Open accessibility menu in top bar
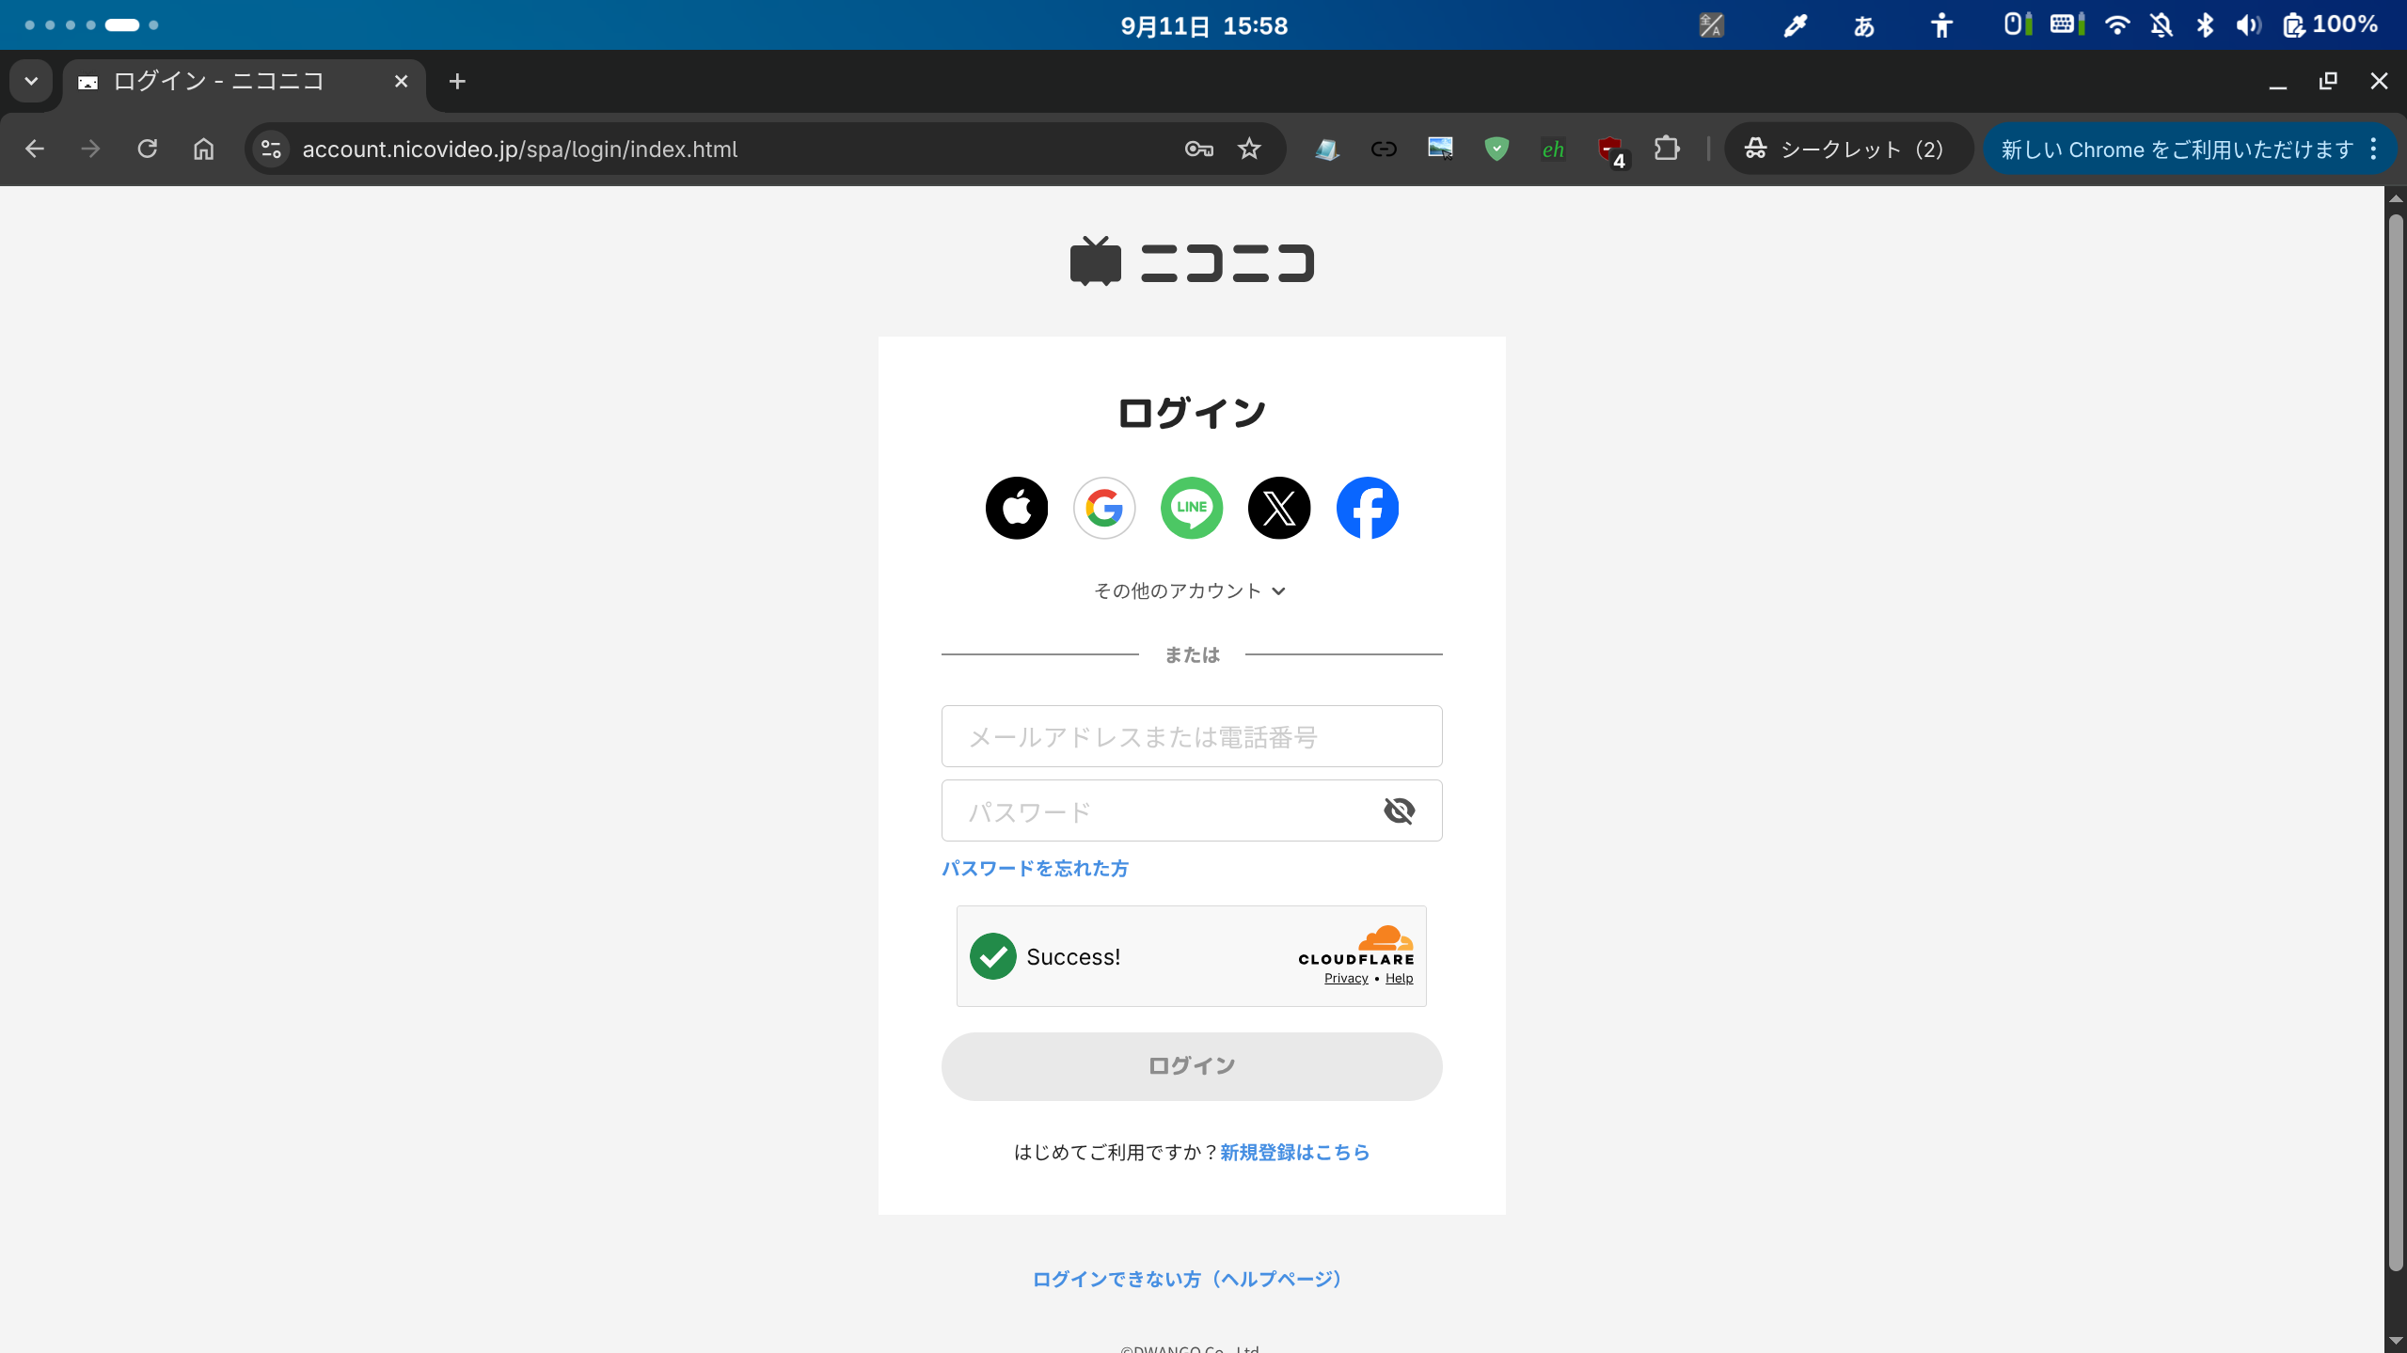Image resolution: width=2407 pixels, height=1353 pixels. tap(1941, 25)
